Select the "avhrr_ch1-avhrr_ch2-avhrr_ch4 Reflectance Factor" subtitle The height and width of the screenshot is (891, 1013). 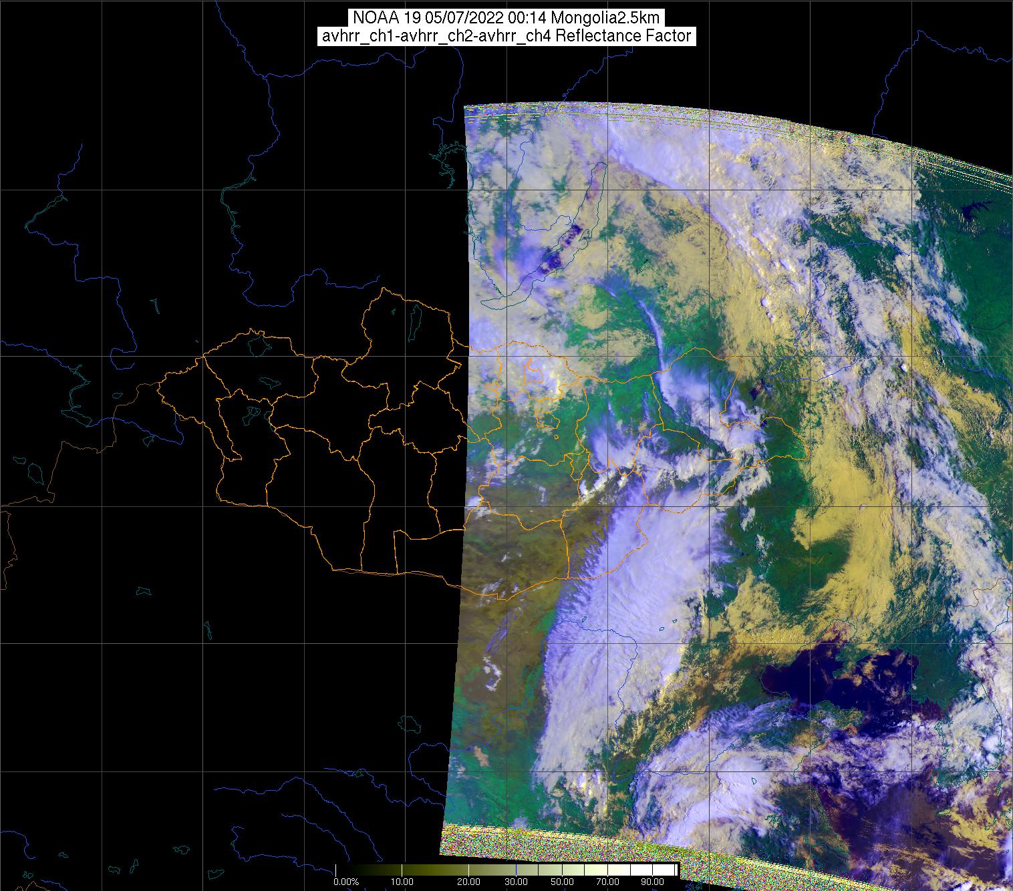click(x=506, y=36)
